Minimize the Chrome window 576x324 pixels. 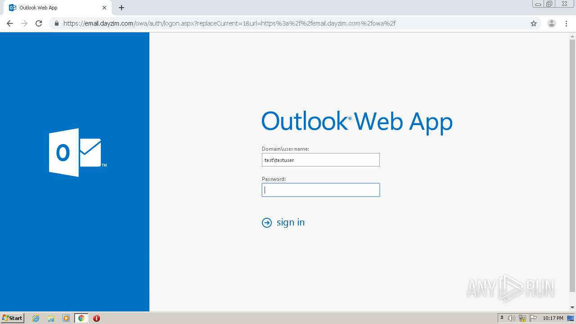click(538, 4)
